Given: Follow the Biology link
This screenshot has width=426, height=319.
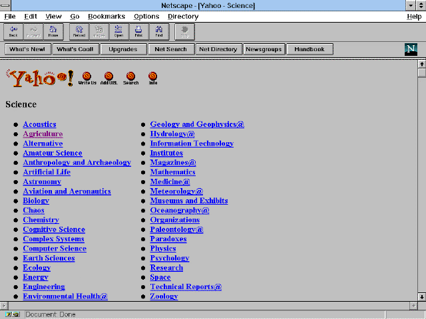Looking at the screenshot, I should 36,201.
